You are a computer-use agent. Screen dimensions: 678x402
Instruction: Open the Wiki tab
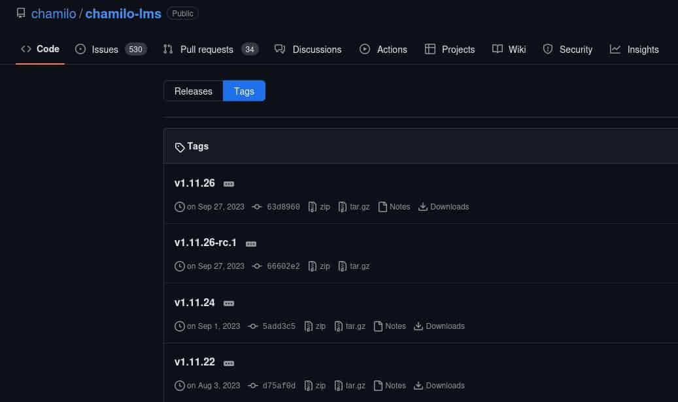point(509,49)
